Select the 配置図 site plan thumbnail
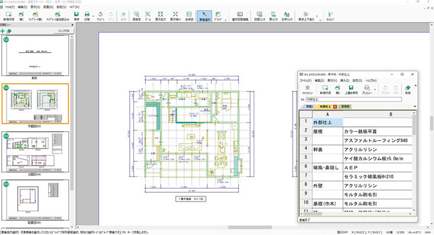Screen dimensions: 434x235 pyautogui.click(x=35, y=200)
